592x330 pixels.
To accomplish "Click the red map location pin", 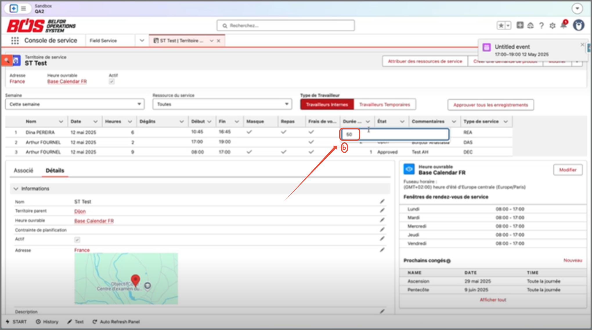I will (135, 280).
